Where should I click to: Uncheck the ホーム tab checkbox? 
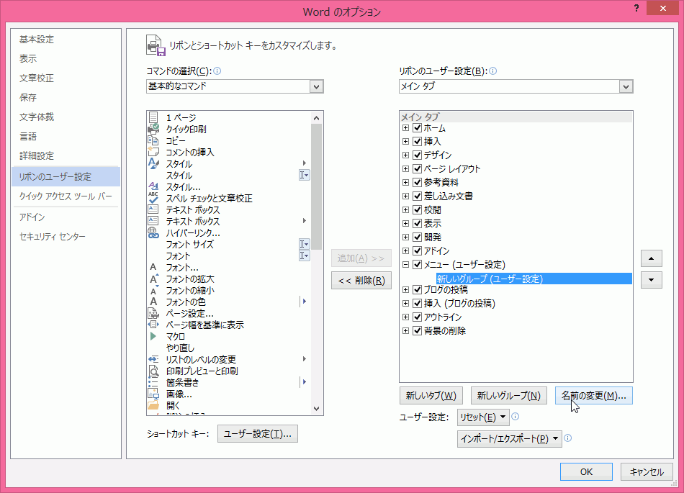point(417,127)
